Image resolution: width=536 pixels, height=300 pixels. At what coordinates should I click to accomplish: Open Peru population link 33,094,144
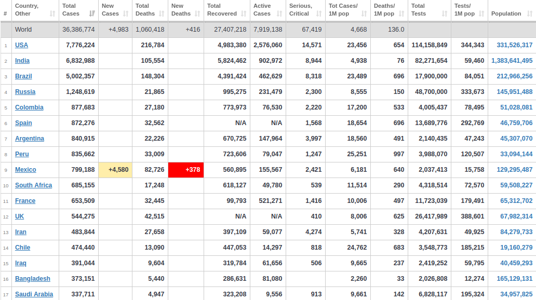point(516,154)
